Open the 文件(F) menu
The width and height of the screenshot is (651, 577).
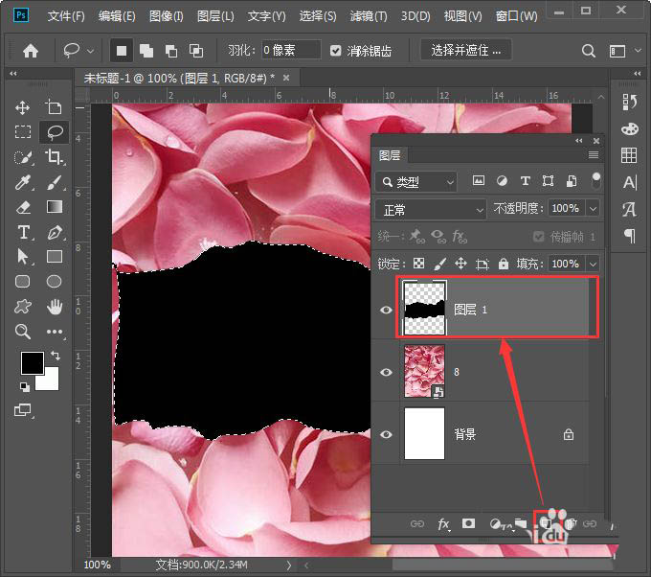pos(66,16)
